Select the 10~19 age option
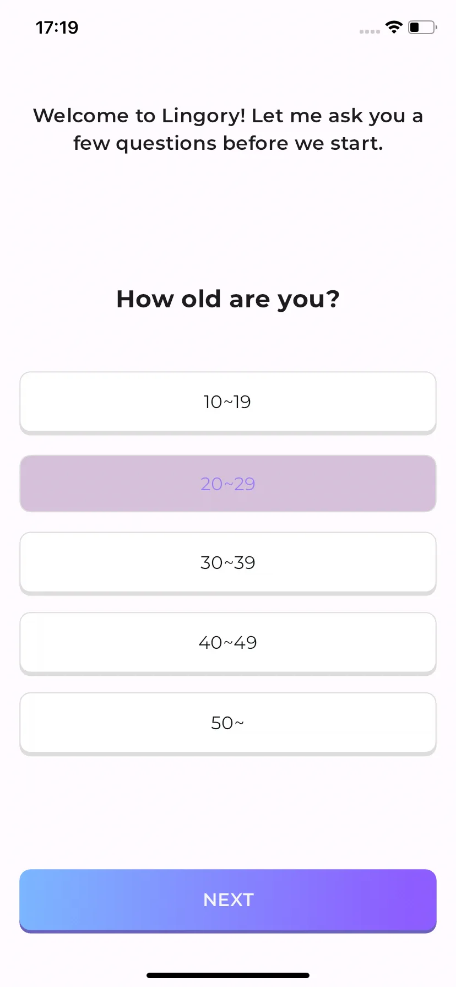 (x=228, y=403)
